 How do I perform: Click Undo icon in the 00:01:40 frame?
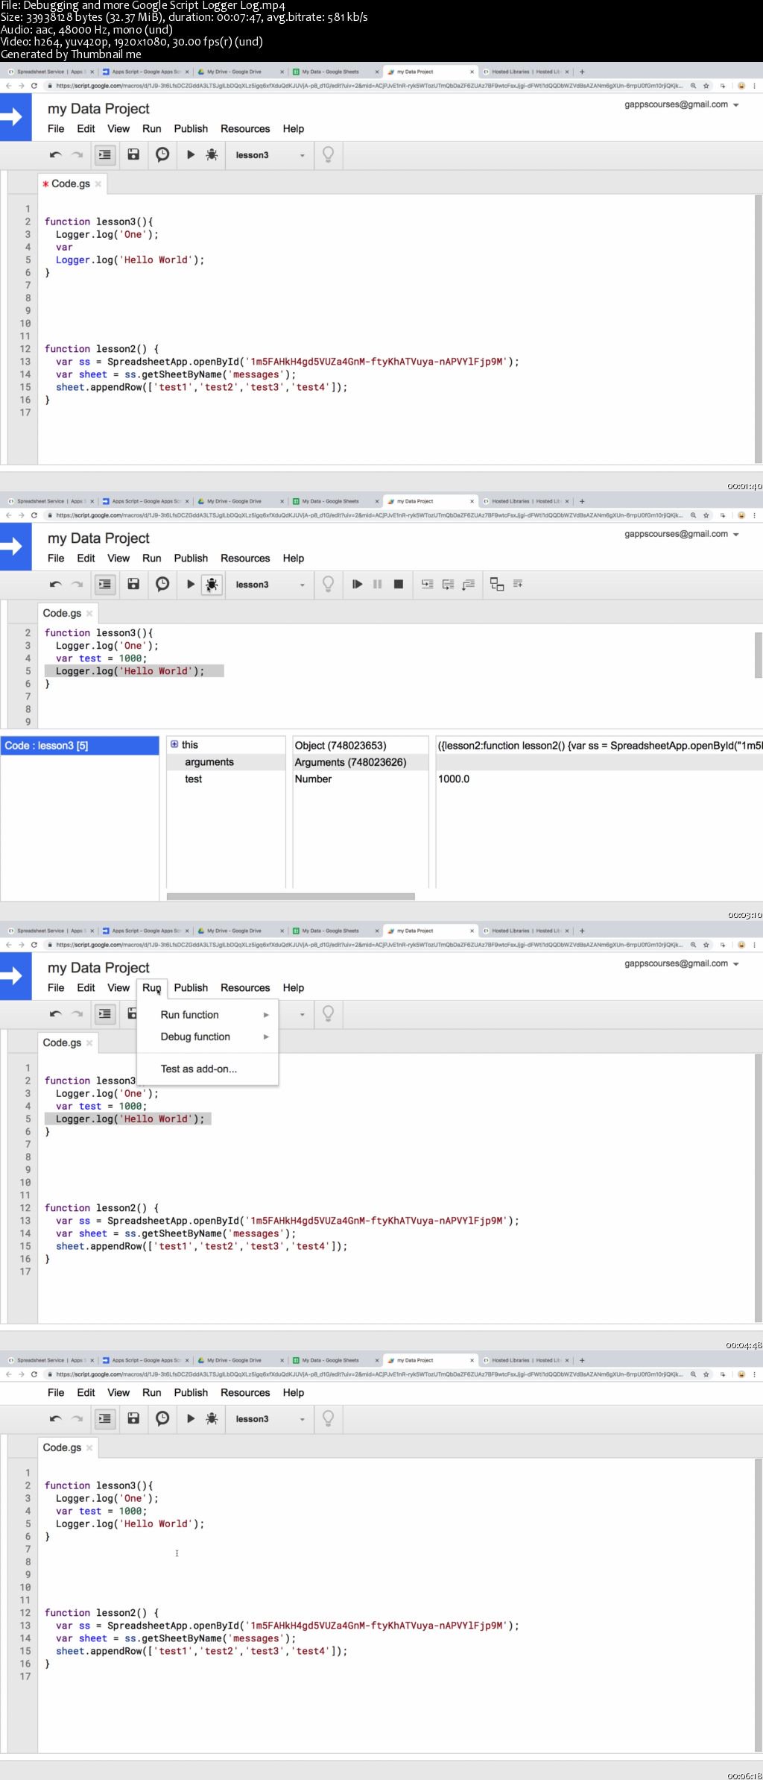pyautogui.click(x=55, y=155)
